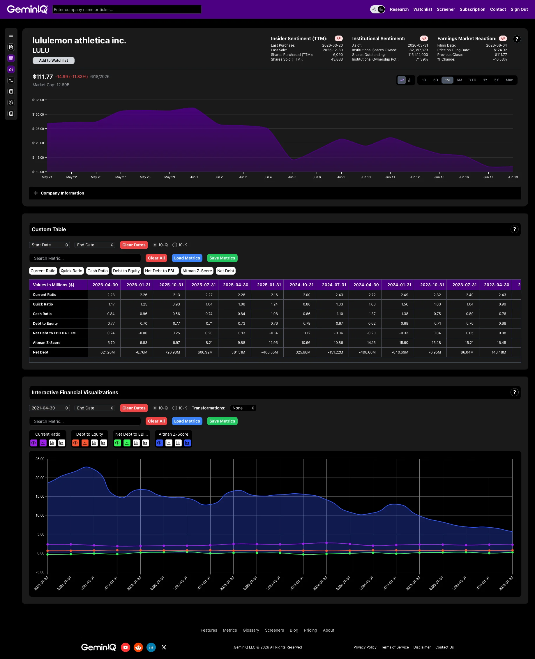Focus Visualizations Search Metric field
This screenshot has height=659, width=535.
(x=85, y=421)
